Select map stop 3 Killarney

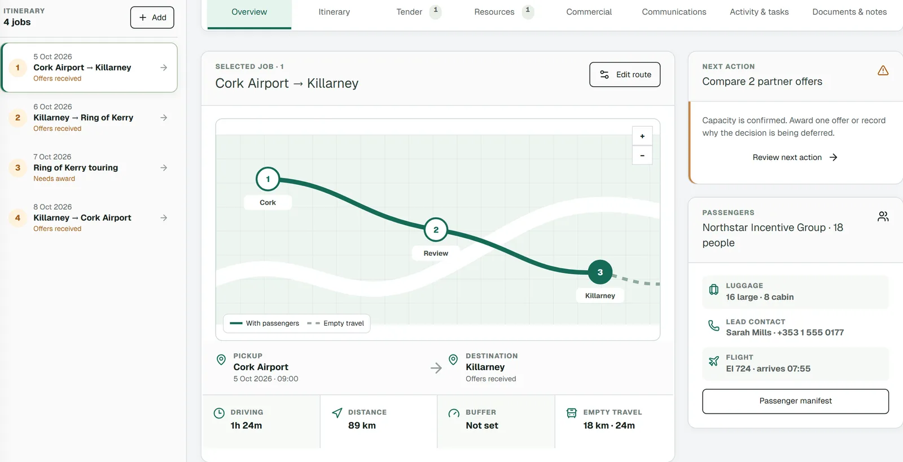(x=600, y=272)
